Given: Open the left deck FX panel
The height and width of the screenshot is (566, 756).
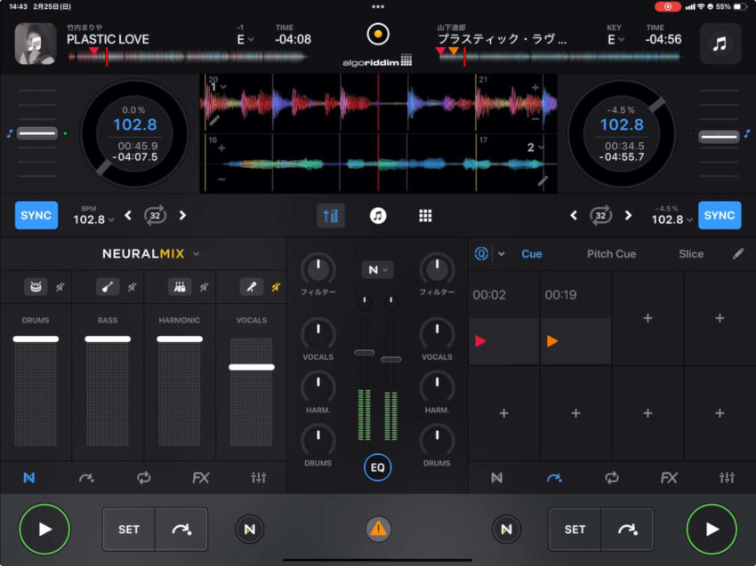Looking at the screenshot, I should pyautogui.click(x=201, y=478).
